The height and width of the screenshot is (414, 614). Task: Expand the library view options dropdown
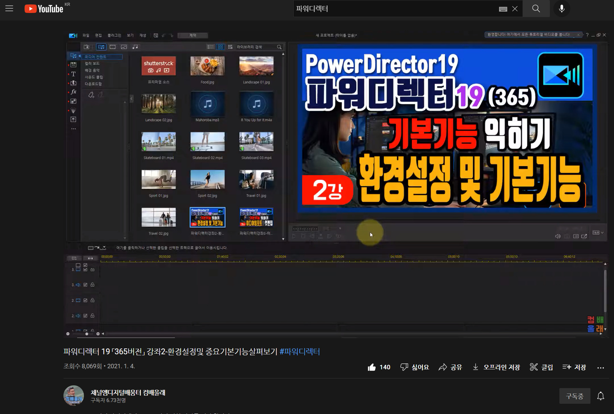click(x=231, y=47)
